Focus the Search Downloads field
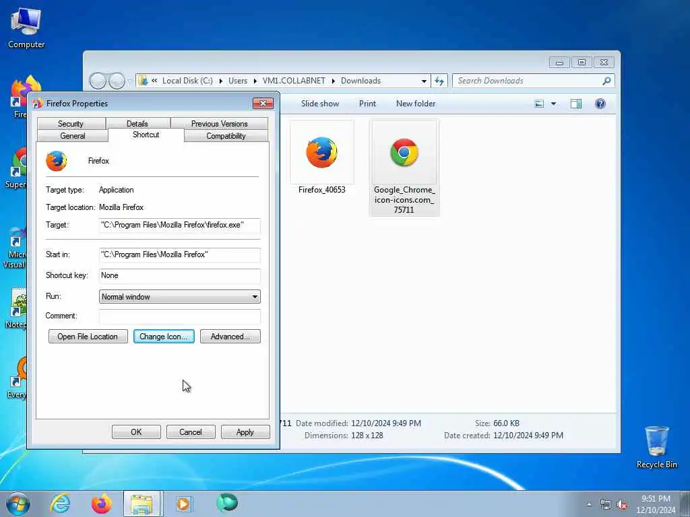The width and height of the screenshot is (690, 517). (x=528, y=81)
